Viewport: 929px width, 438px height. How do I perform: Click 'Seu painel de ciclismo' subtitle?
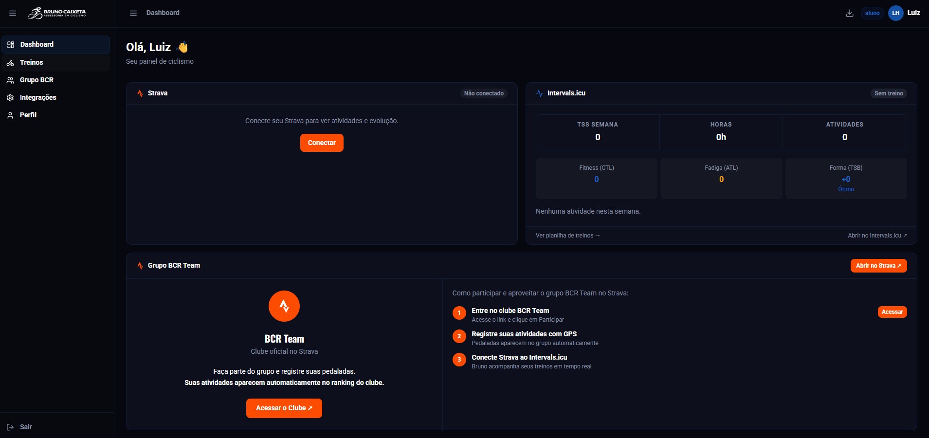[160, 61]
